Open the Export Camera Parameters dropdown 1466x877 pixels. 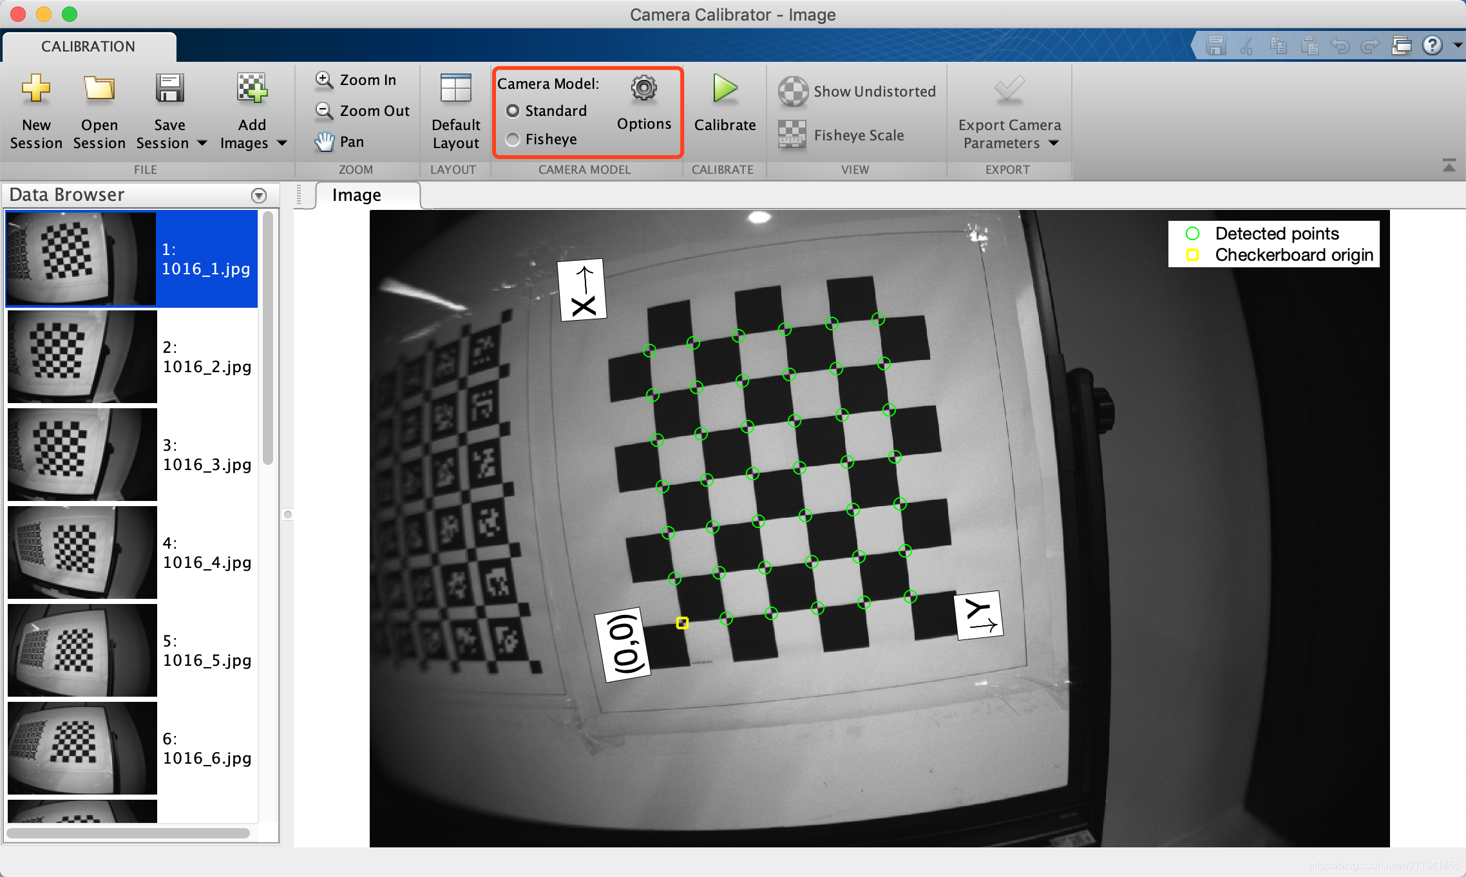click(x=1054, y=143)
